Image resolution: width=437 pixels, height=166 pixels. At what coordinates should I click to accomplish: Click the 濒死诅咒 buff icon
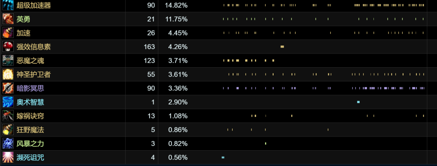[x=8, y=158]
